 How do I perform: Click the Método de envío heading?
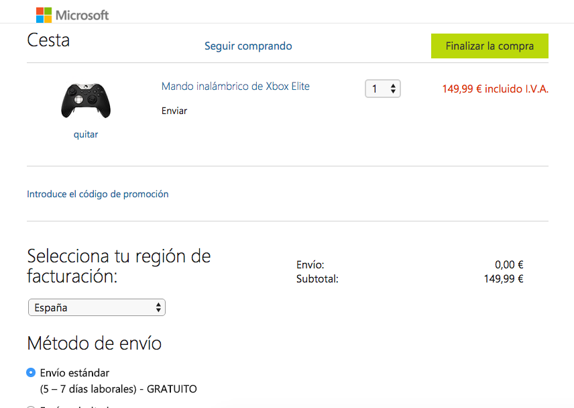click(94, 344)
